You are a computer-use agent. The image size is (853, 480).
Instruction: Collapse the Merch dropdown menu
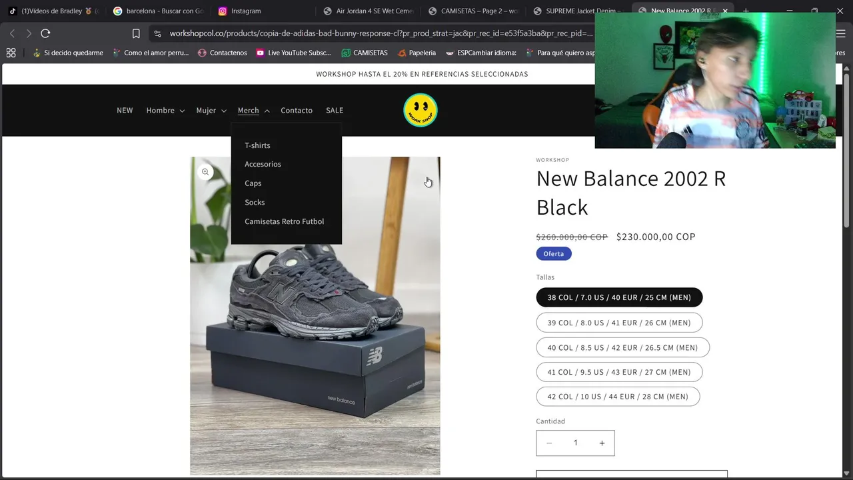coord(253,111)
